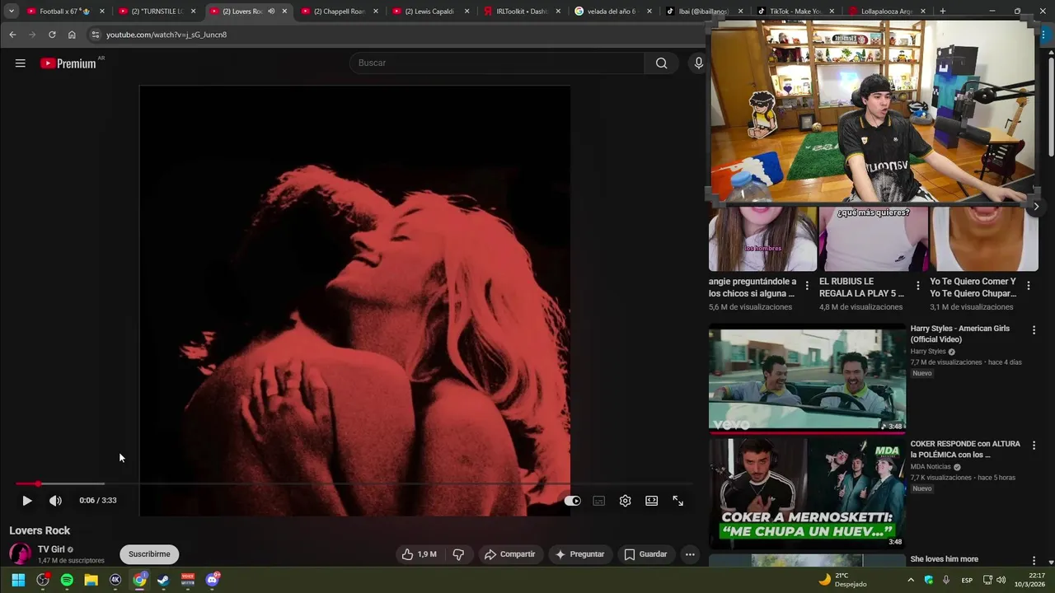The image size is (1055, 593).
Task: View site information icon in address bar
Action: (x=95, y=35)
